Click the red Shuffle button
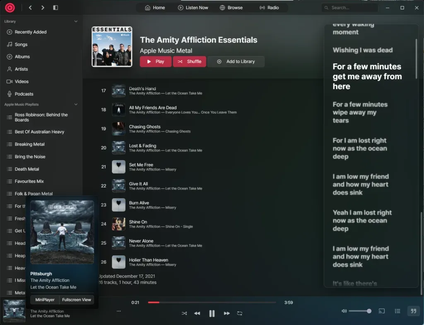This screenshot has width=424, height=325. coord(189,61)
